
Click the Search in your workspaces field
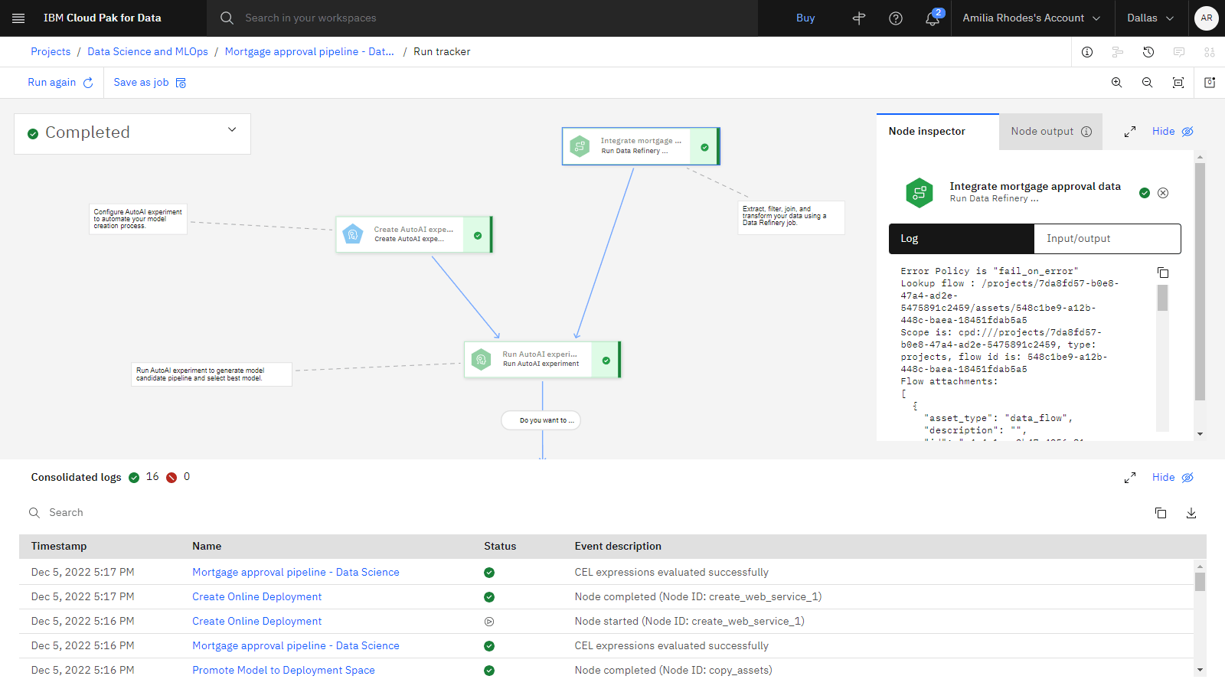coord(482,18)
